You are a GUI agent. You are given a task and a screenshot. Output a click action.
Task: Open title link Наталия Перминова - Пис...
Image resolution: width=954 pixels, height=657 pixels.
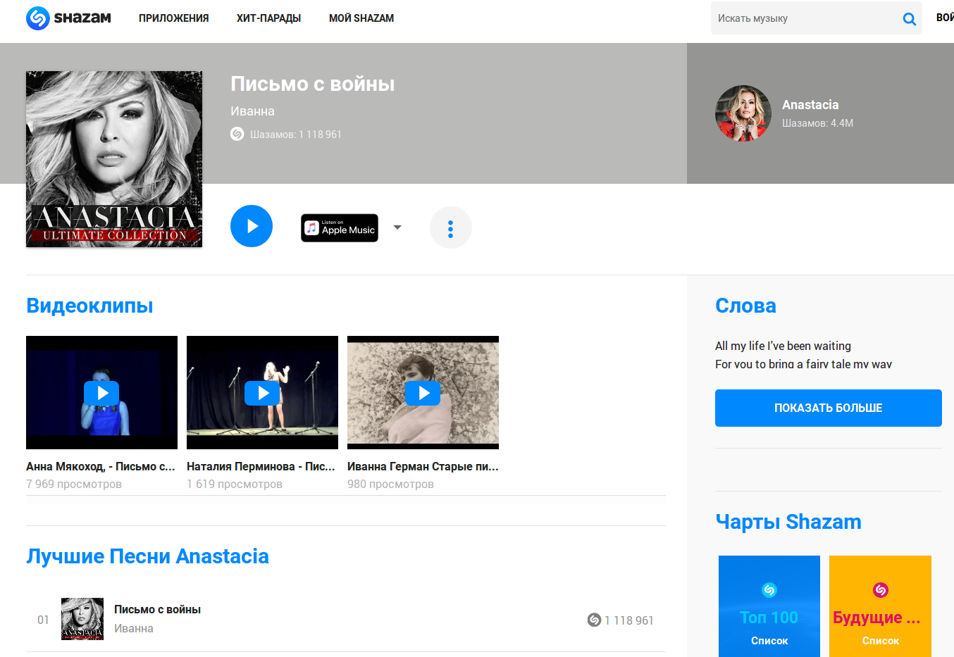click(x=261, y=466)
